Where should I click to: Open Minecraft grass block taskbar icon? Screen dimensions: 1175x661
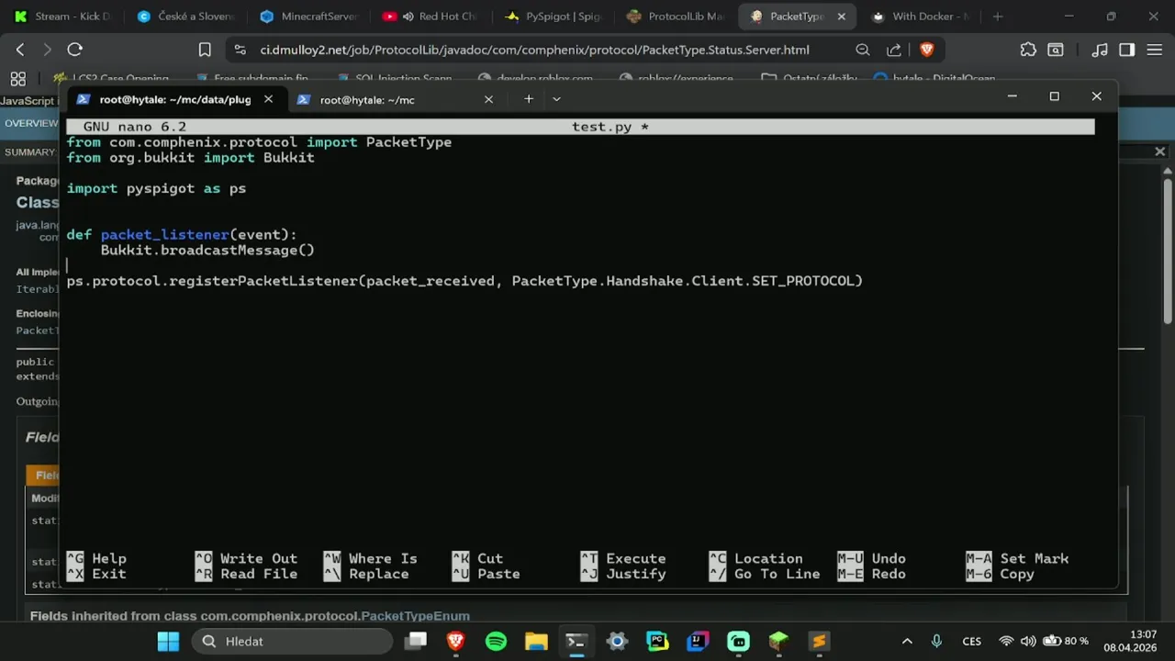(x=778, y=641)
